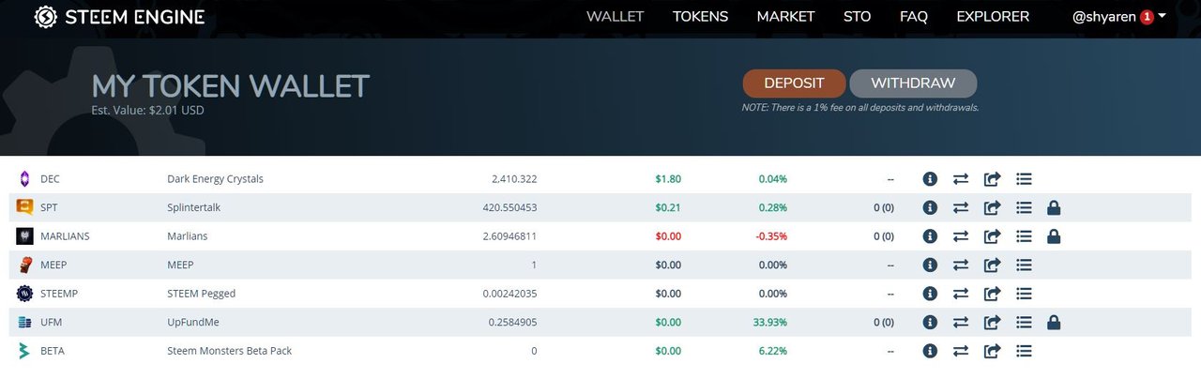Click the Steem Monsters Beta Pack name
The image size is (1201, 379).
[229, 351]
